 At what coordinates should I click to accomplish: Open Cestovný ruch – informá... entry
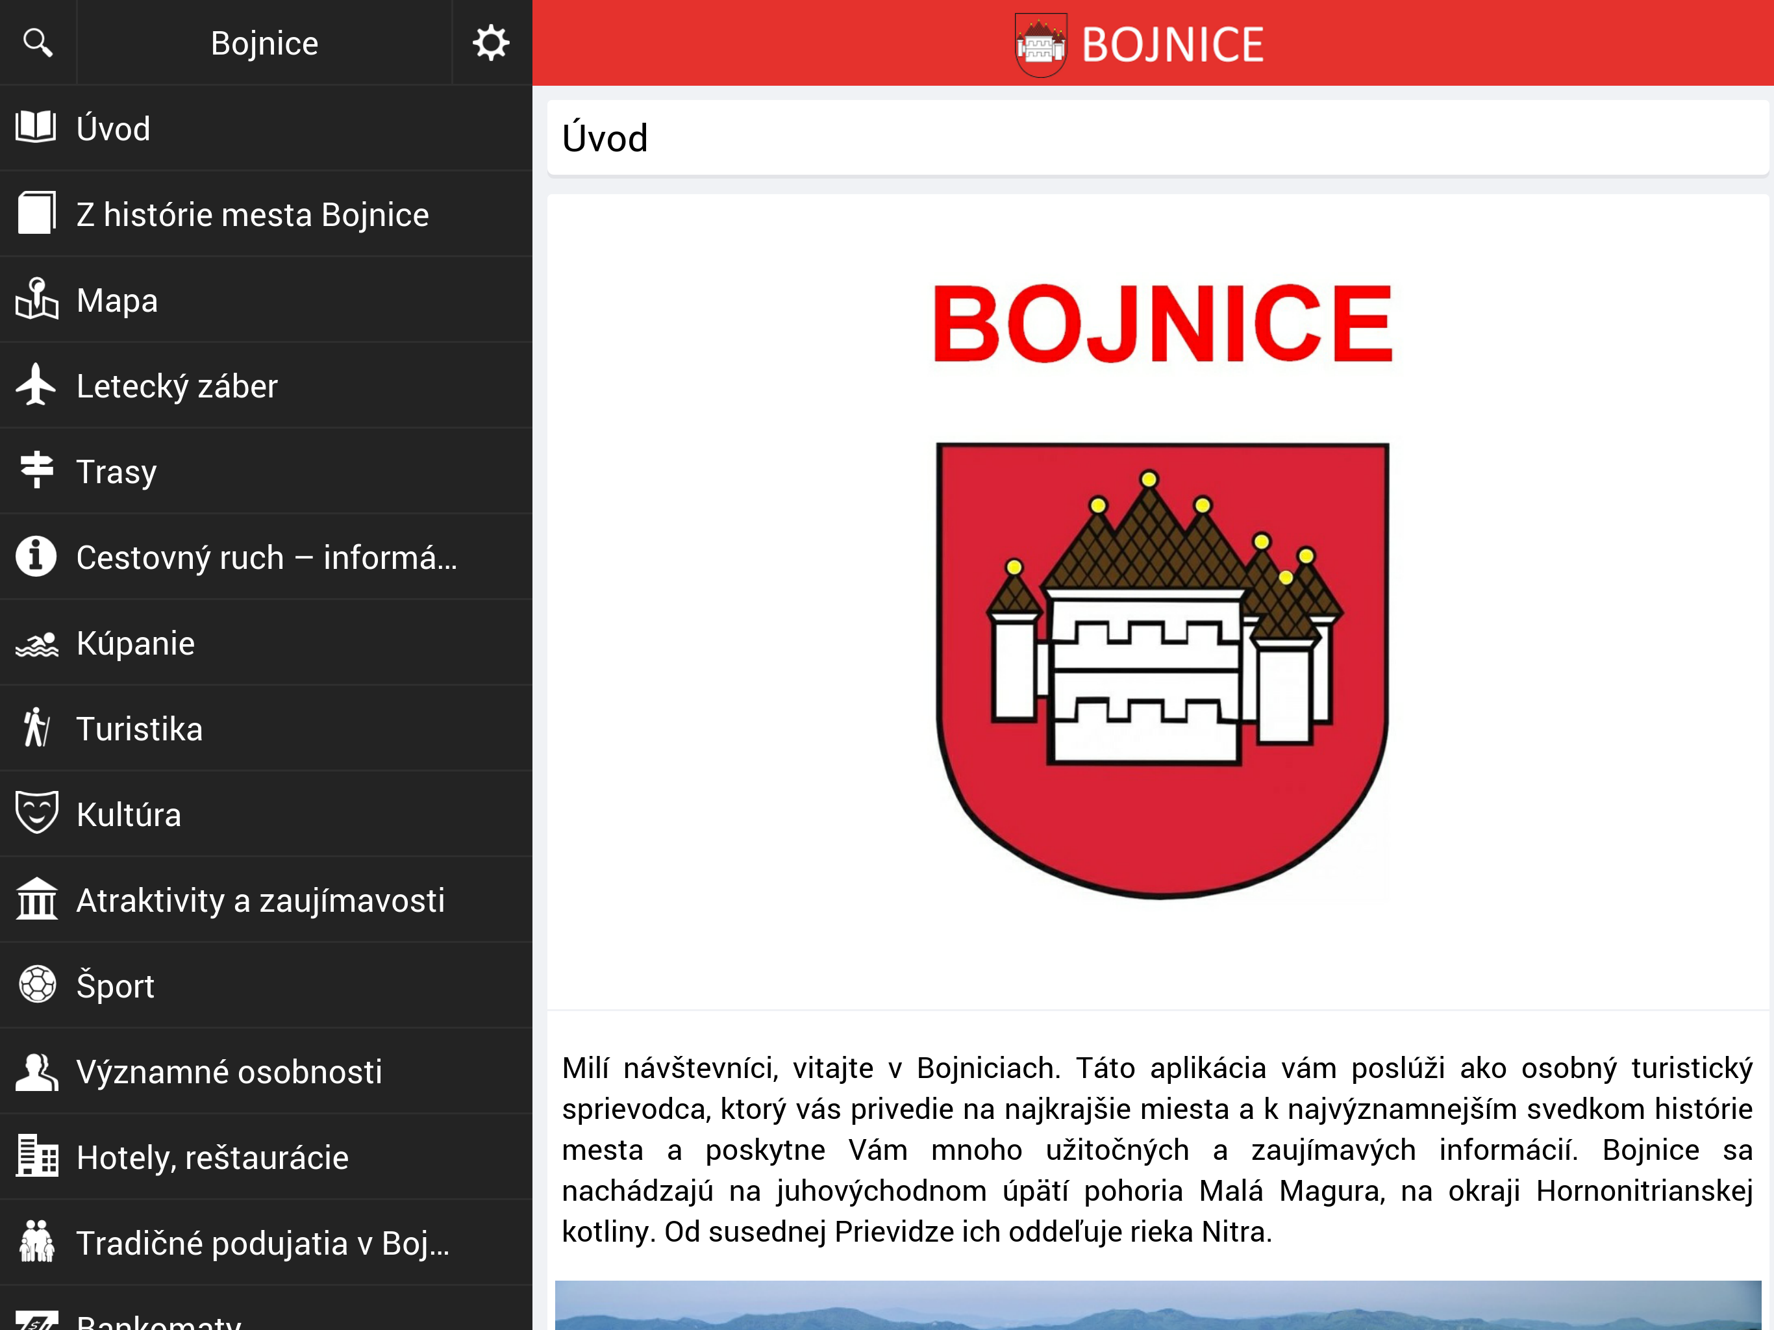click(x=266, y=557)
